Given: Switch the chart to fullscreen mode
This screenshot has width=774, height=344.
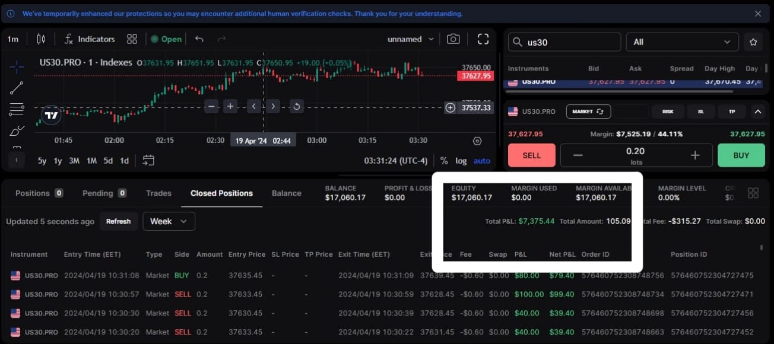Looking at the screenshot, I should [x=483, y=39].
